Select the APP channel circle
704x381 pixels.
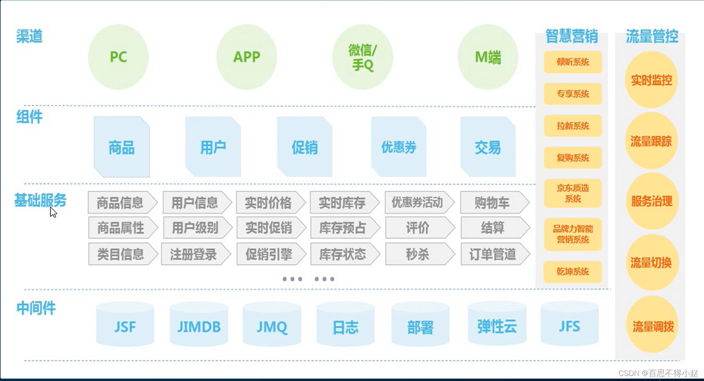click(247, 57)
